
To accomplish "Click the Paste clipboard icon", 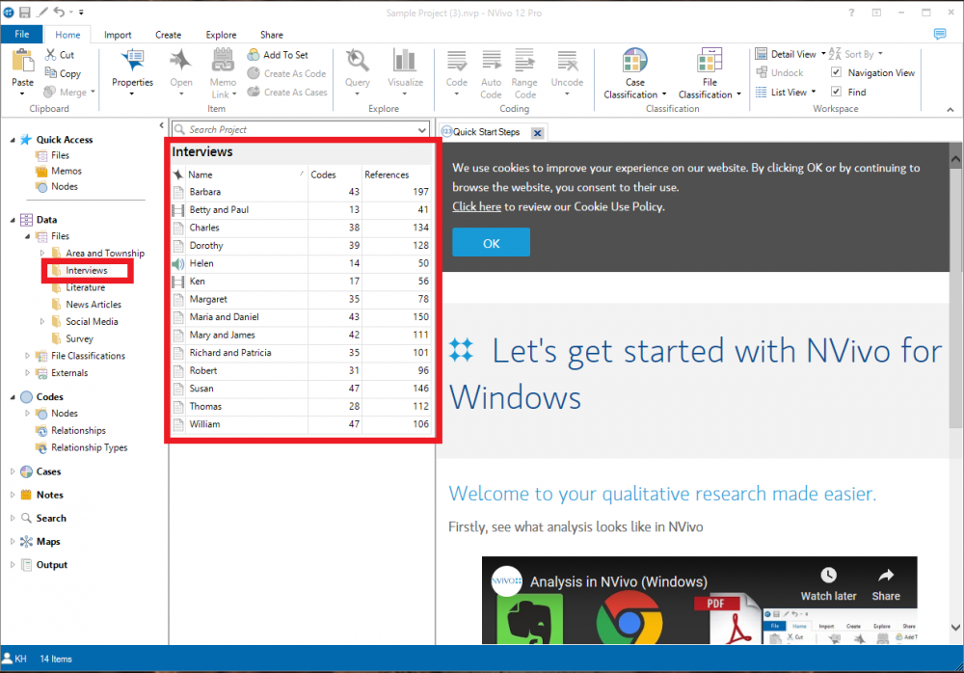I will pyautogui.click(x=23, y=61).
